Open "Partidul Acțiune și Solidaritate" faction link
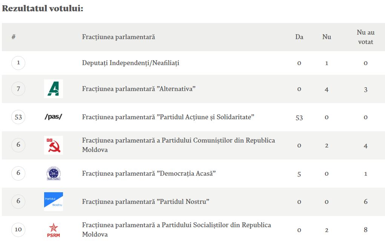The height and width of the screenshot is (243, 385). 168,117
